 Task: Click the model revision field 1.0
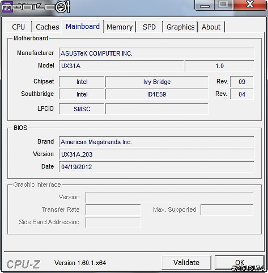[x=219, y=66]
